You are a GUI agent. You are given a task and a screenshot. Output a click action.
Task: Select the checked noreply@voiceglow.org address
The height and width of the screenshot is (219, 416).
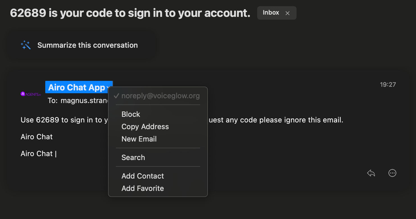160,96
